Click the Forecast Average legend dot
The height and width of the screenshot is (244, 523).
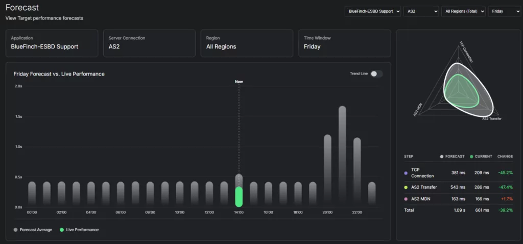coord(15,230)
